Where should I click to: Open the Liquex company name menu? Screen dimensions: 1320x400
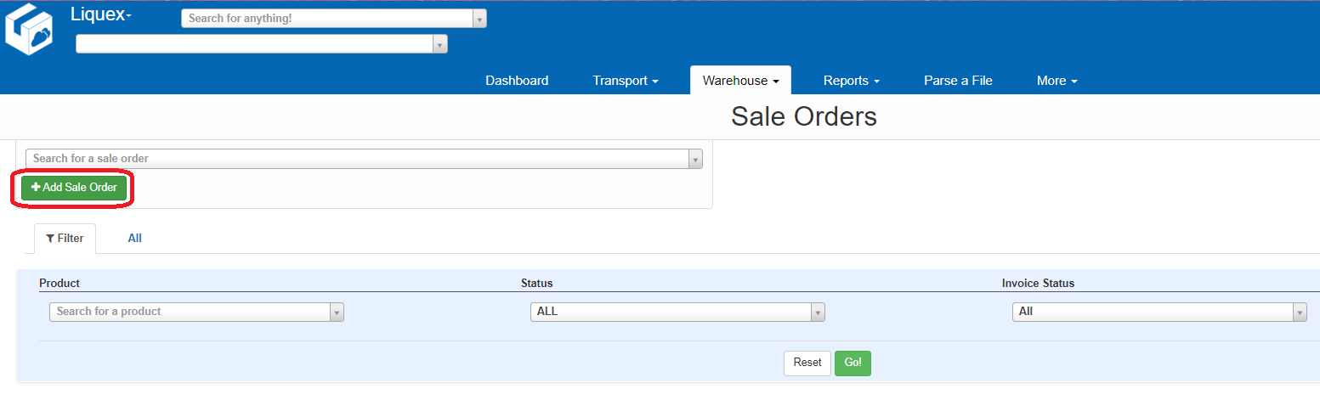pyautogui.click(x=100, y=15)
